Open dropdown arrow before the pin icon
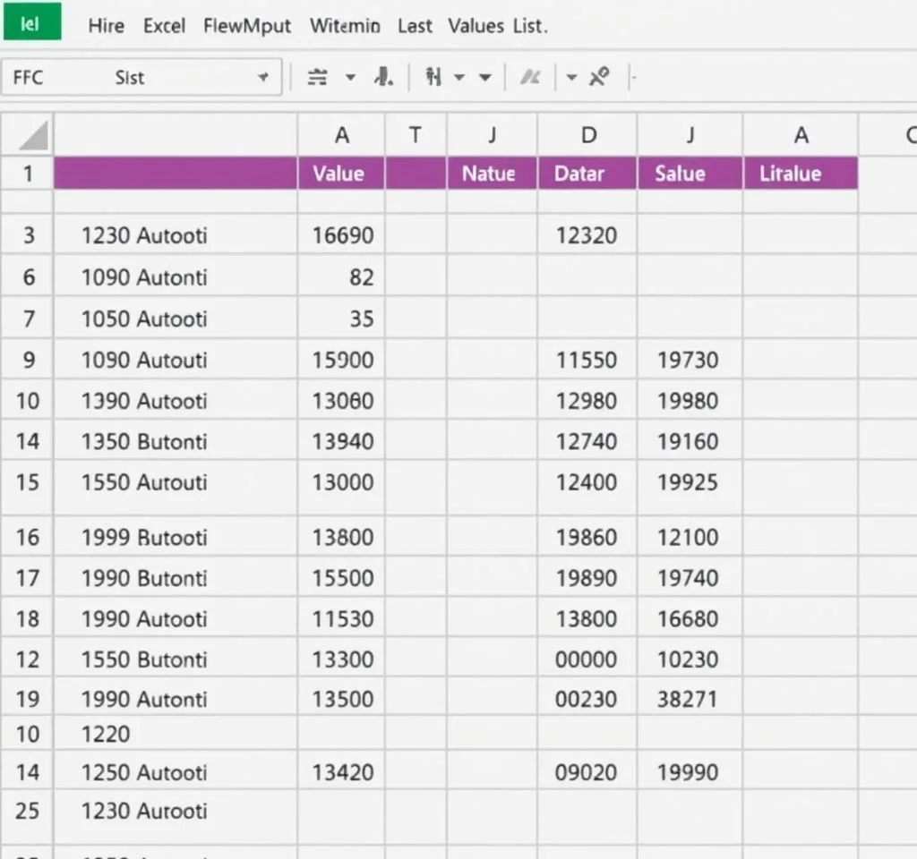This screenshot has height=859, width=917. pyautogui.click(x=571, y=78)
